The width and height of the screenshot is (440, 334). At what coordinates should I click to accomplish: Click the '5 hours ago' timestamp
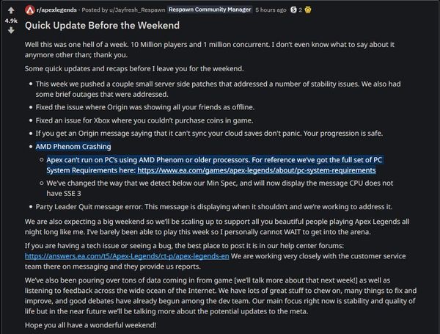tap(271, 10)
